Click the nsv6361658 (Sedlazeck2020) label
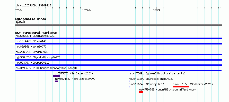Viewport: 229px width, 102px height. coord(193,84)
